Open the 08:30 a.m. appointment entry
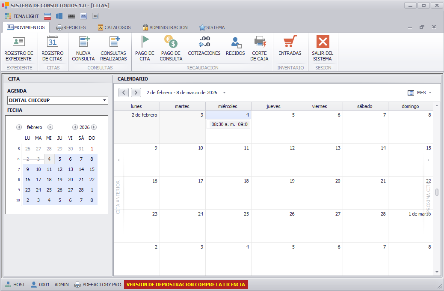 click(228, 124)
